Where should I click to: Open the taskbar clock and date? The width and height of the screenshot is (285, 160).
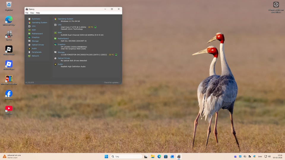(280, 156)
